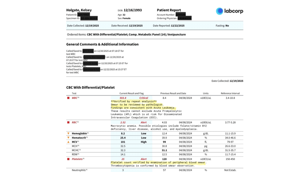
Task: Click the orange down arrow beside Hematocrit
Action: pos(68,138)
